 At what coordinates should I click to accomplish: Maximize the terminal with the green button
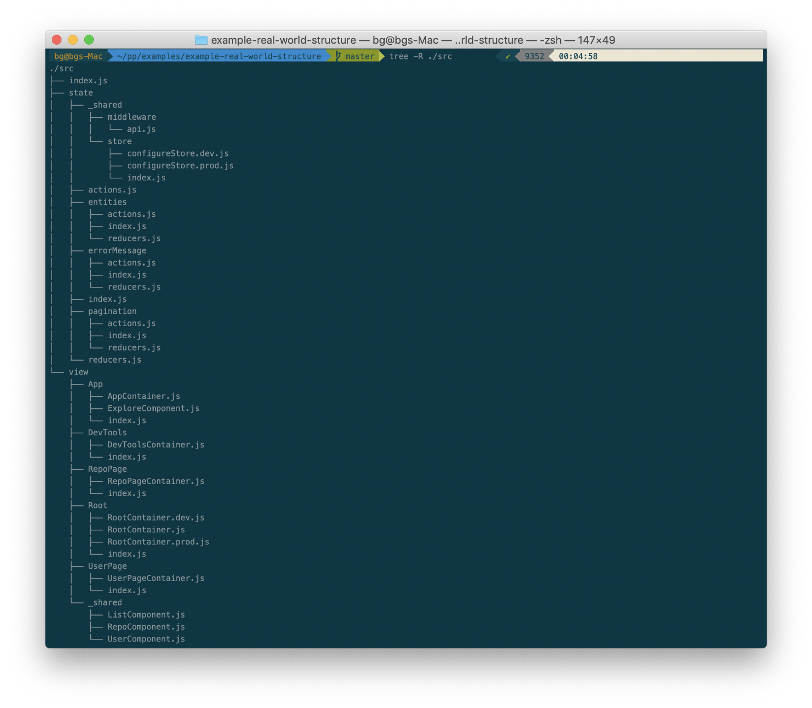pyautogui.click(x=89, y=40)
